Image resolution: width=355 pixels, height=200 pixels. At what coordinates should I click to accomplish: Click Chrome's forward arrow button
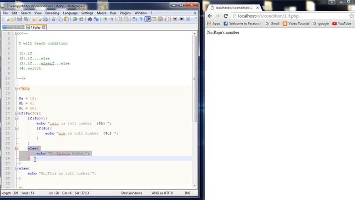[x=218, y=16]
